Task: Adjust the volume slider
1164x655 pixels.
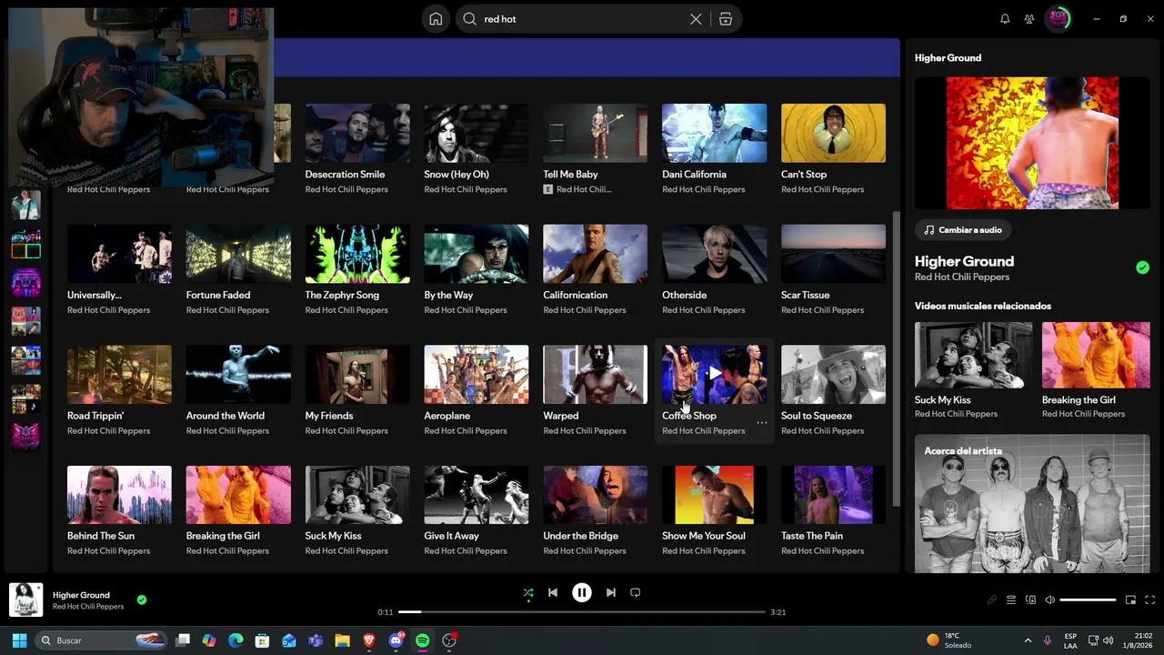Action: click(x=1088, y=600)
